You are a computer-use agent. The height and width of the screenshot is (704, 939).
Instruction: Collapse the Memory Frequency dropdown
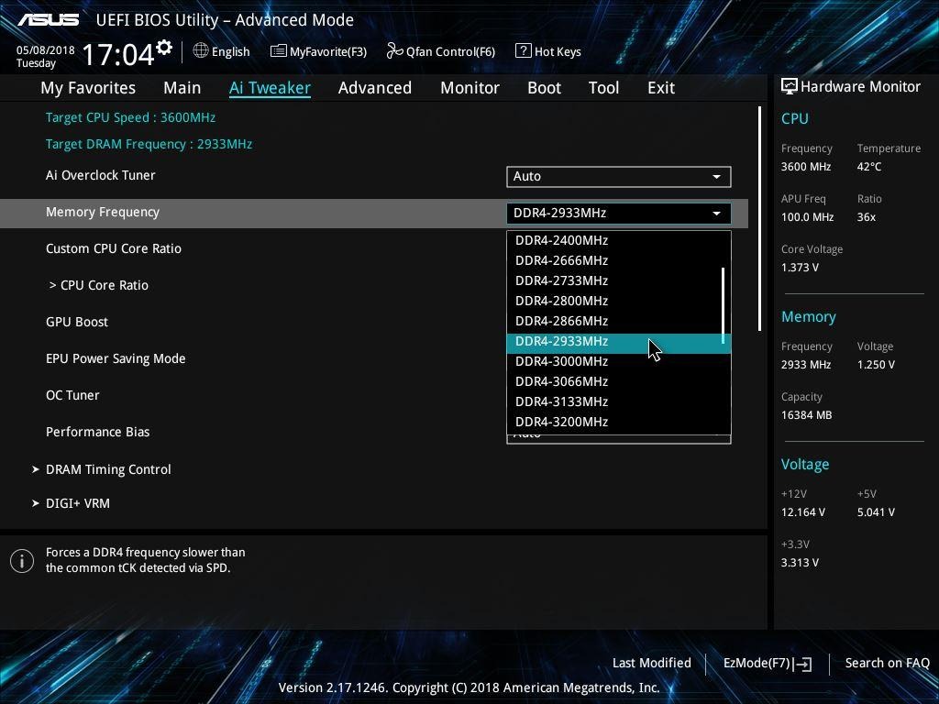716,213
